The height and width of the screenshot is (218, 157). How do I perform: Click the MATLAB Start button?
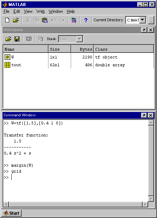coord(12,213)
